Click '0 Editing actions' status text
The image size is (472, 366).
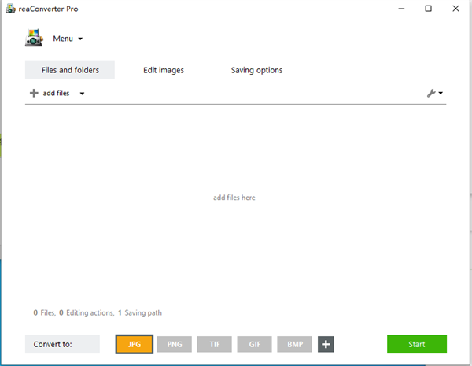tap(87, 312)
